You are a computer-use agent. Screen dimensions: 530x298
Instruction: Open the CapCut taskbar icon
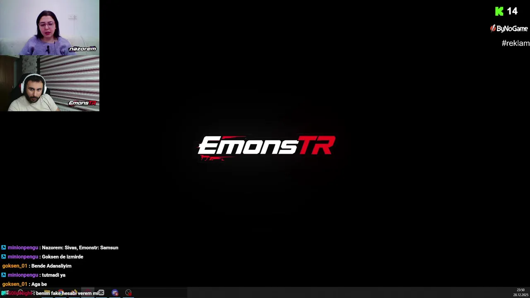pos(101,293)
